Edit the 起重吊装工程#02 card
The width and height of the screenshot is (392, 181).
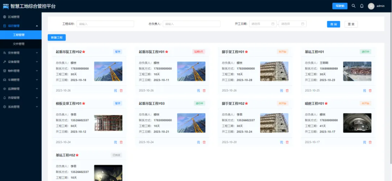pyautogui.click(x=115, y=91)
